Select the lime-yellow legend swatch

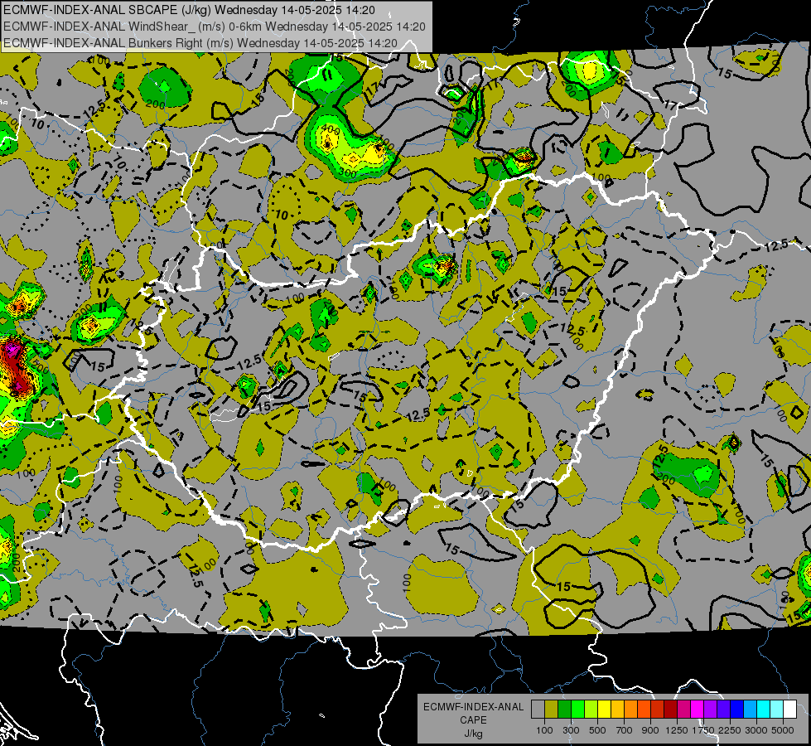coord(591,710)
